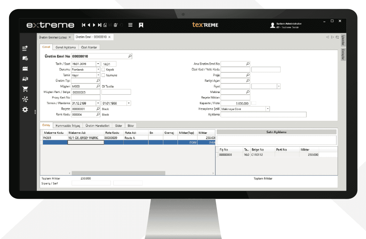Open the Hammadde İhtiyaç tab
This screenshot has width=366, height=239.
[68, 126]
